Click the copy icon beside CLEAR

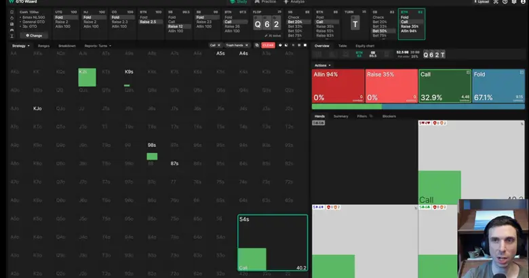258,45
